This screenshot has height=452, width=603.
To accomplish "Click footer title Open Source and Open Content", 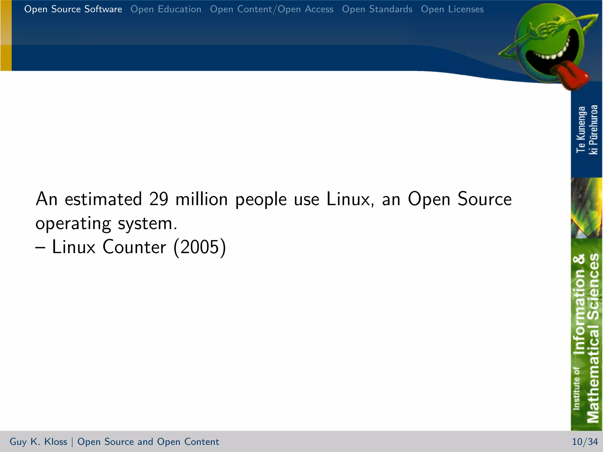I will 148,442.
